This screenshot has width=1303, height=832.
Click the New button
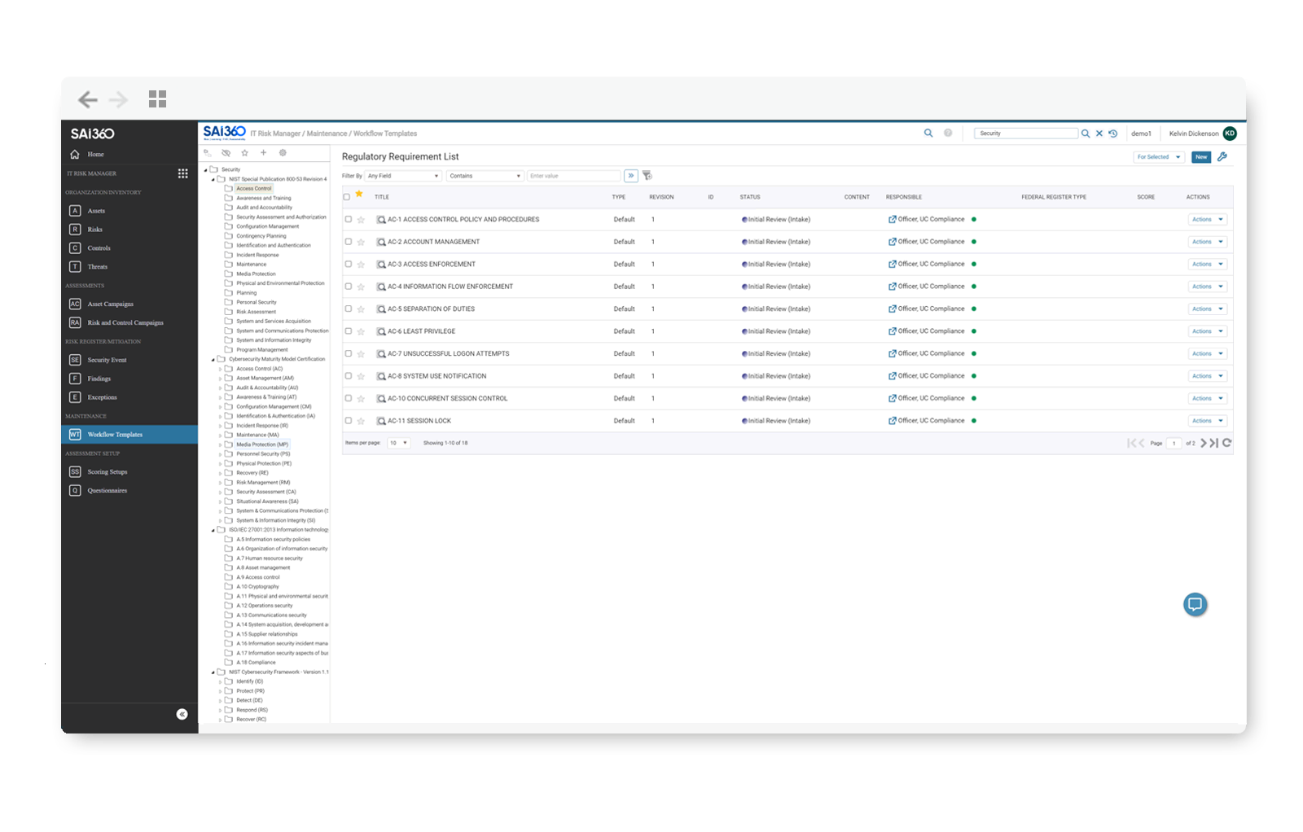coord(1200,157)
